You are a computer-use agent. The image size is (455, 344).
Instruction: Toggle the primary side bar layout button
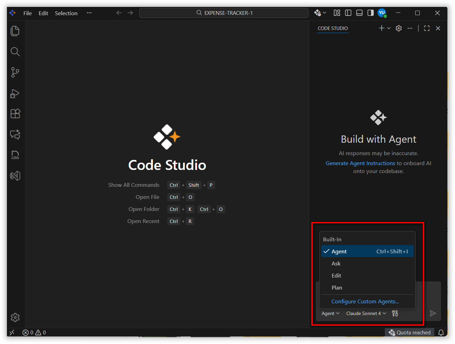[348, 13]
